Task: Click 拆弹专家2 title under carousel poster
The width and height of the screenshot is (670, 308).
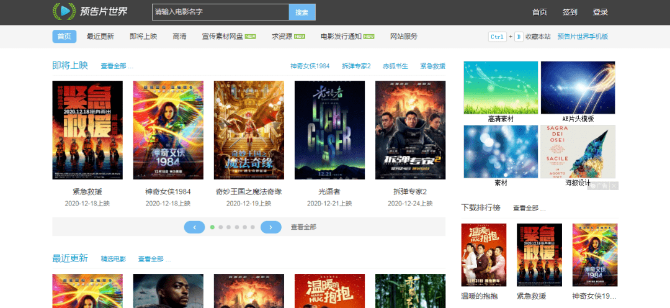Action: tap(410, 192)
